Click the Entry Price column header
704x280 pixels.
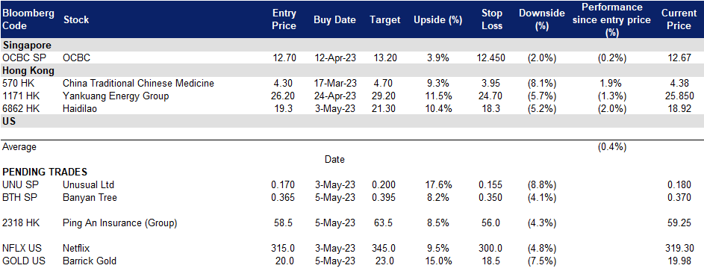(284, 19)
